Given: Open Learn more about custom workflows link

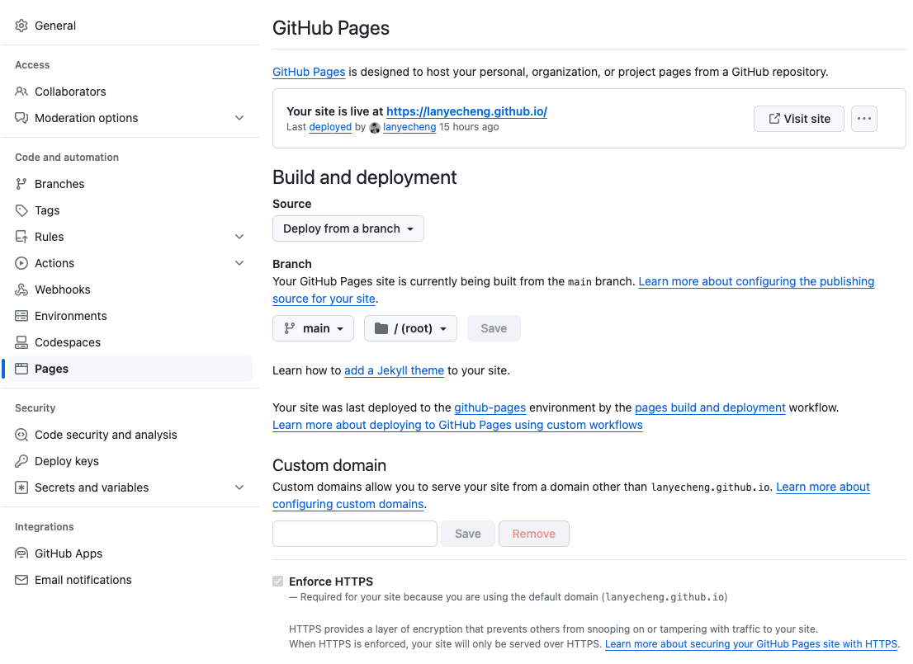Looking at the screenshot, I should (457, 426).
